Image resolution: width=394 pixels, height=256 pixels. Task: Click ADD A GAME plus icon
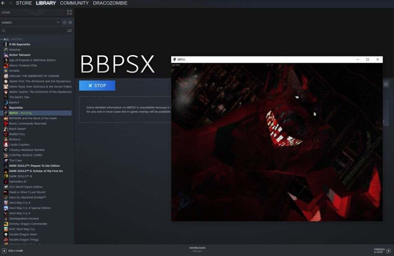[x=4, y=251]
